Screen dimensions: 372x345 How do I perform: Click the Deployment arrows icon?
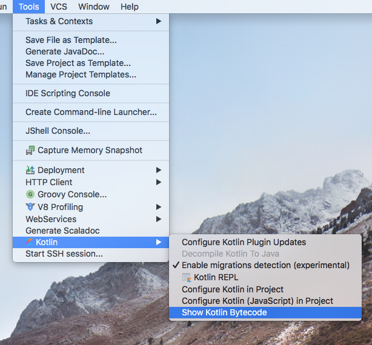tap(30, 170)
